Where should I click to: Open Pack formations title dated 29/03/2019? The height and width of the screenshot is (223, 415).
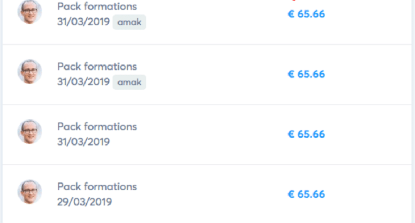[97, 187]
